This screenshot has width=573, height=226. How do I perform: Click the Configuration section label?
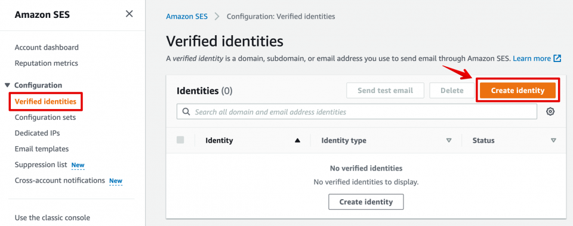tap(38, 85)
